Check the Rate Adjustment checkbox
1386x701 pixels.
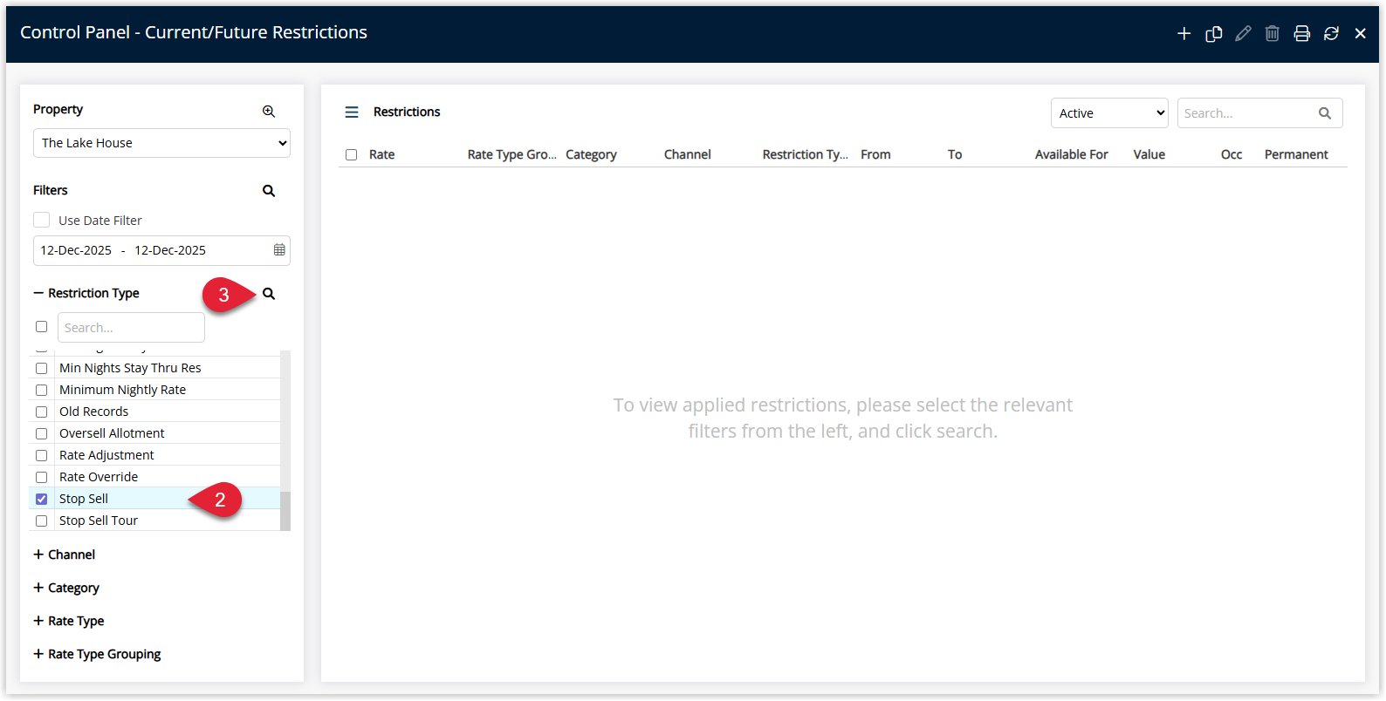click(x=41, y=455)
